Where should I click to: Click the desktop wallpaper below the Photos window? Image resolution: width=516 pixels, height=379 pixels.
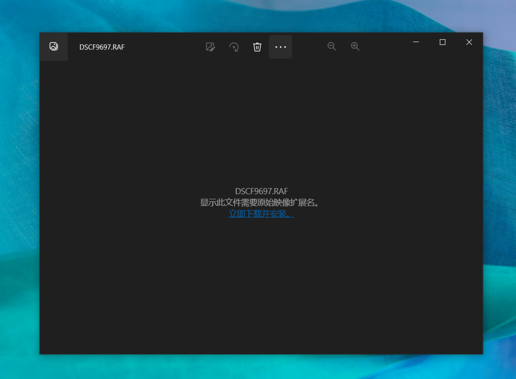click(x=258, y=368)
